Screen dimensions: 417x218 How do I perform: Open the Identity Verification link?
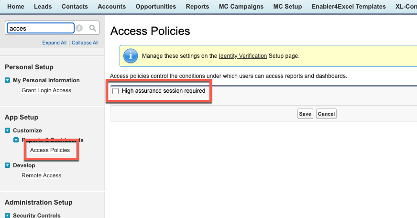(x=242, y=56)
